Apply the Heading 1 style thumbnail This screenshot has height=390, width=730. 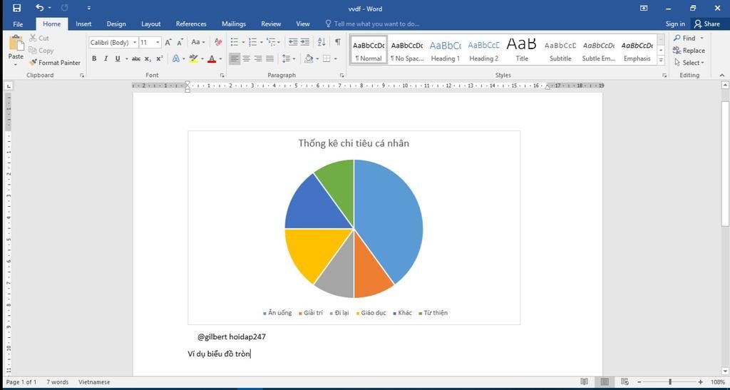pyautogui.click(x=445, y=50)
